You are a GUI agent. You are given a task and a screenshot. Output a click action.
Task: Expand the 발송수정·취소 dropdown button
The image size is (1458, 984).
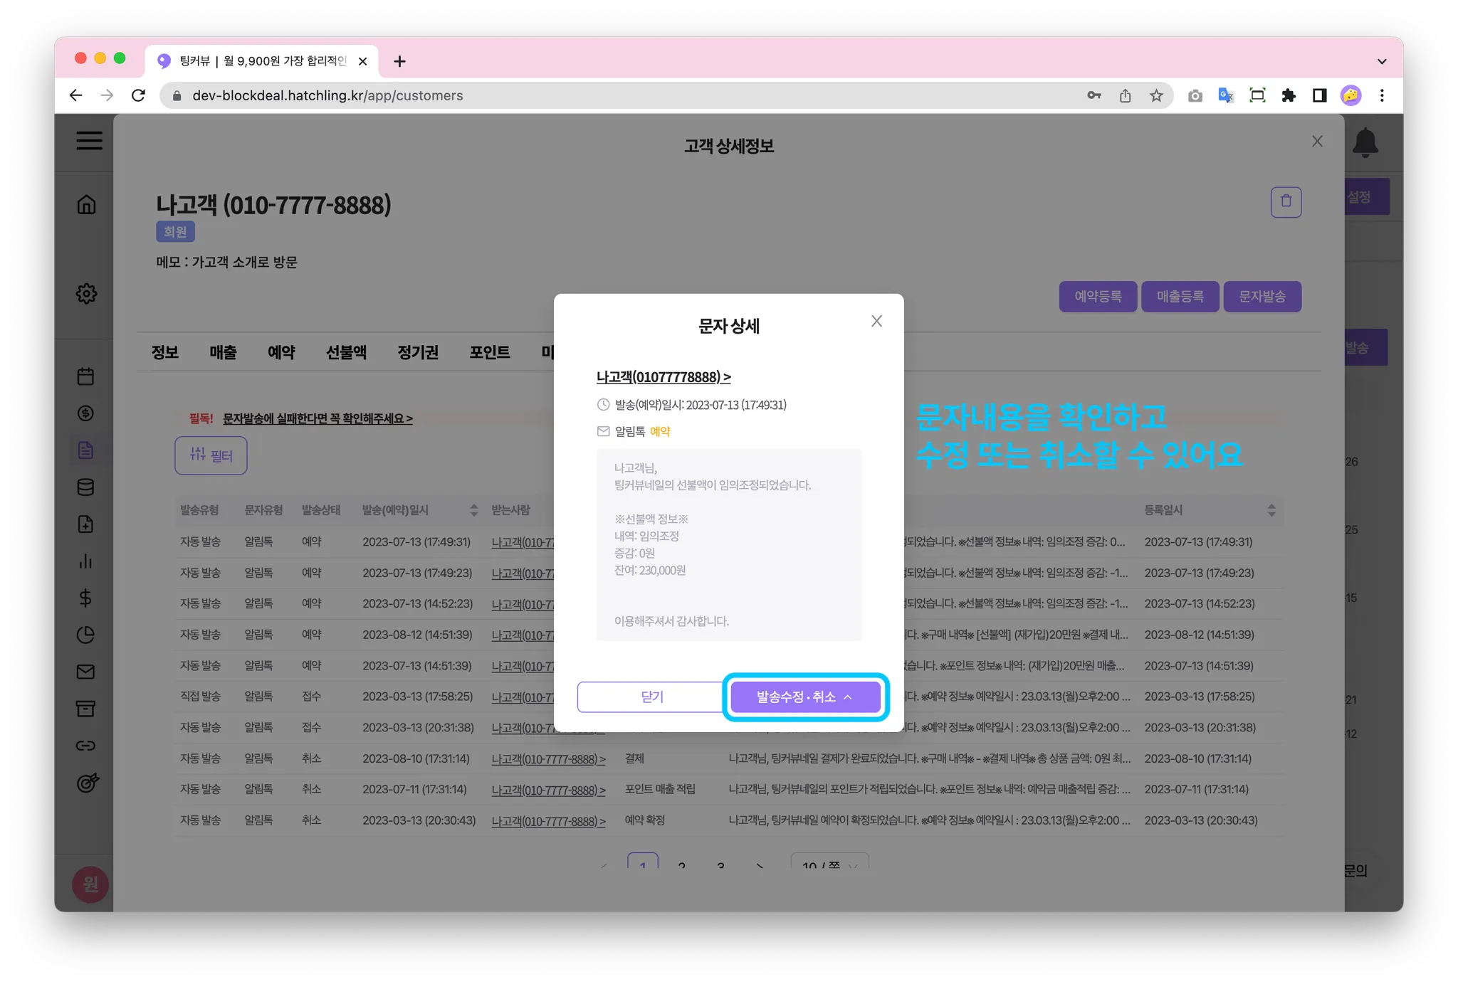805,697
